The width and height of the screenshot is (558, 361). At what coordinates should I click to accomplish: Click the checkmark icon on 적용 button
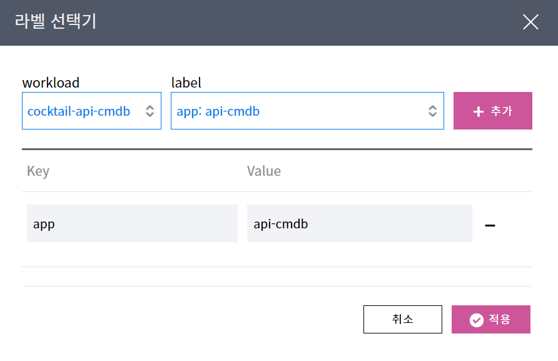(x=477, y=320)
